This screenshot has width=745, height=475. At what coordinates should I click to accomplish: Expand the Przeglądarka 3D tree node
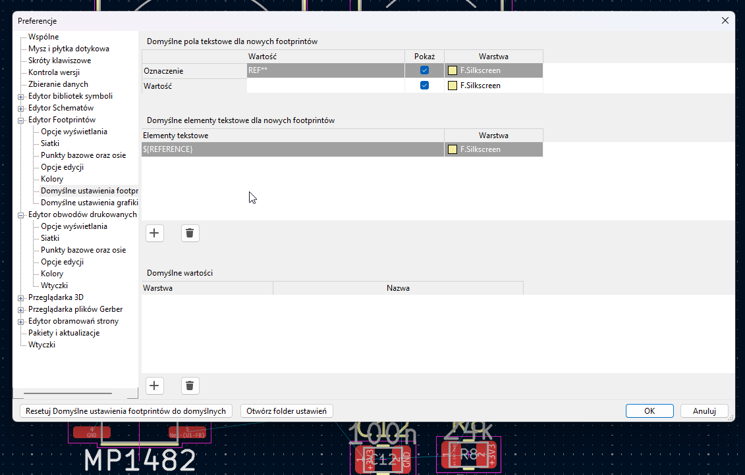pyautogui.click(x=21, y=298)
